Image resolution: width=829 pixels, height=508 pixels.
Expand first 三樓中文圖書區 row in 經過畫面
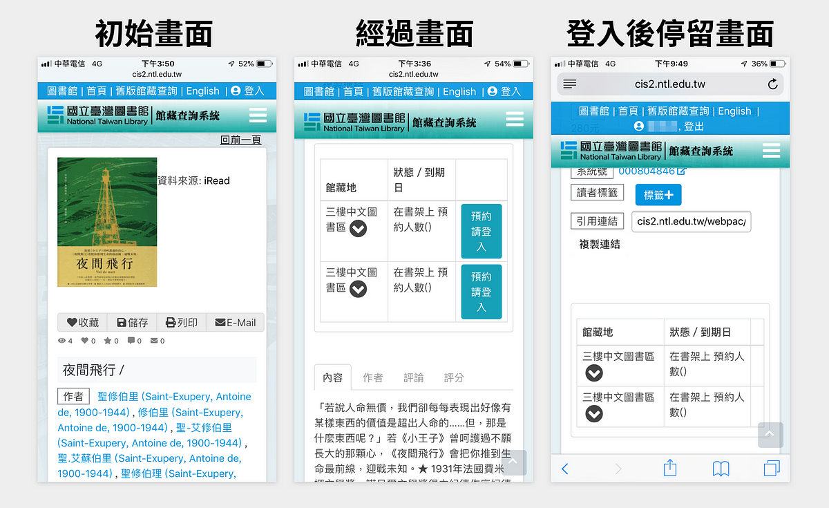point(358,228)
